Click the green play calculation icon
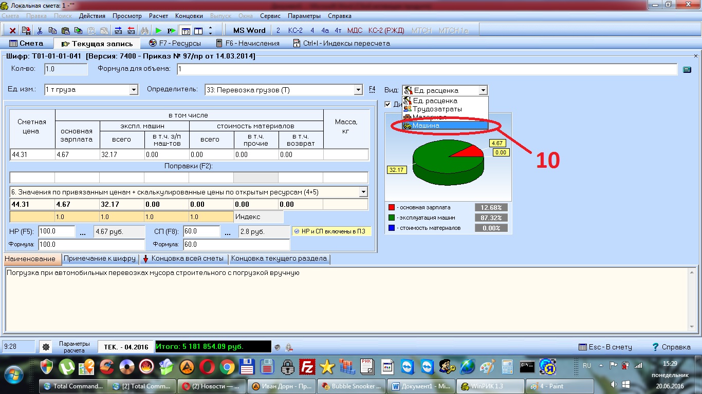 point(158,31)
